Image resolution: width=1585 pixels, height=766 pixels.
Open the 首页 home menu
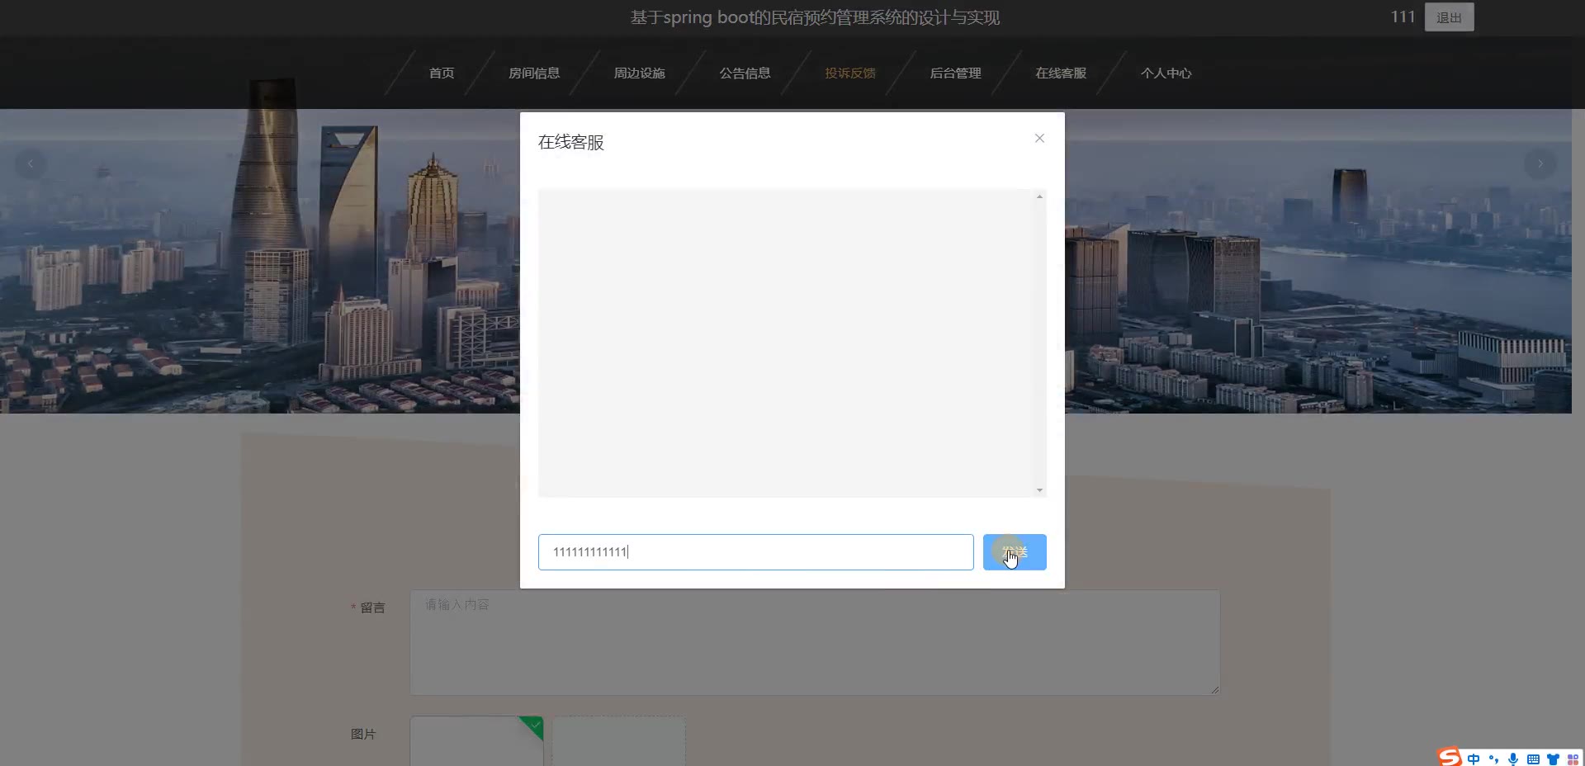click(x=442, y=73)
